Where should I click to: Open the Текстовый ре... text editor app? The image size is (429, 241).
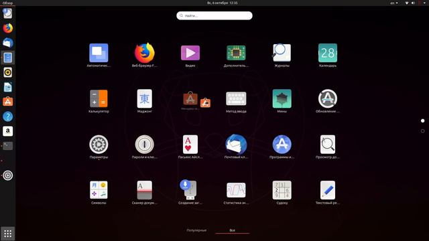click(328, 190)
